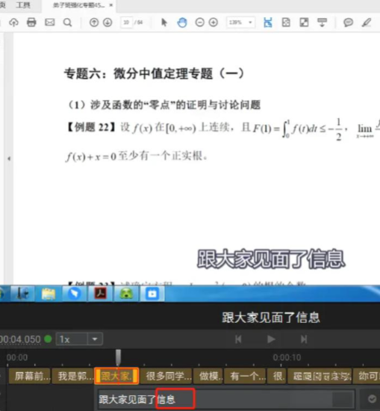Click the fit width scrolling icon
Viewport: 380px width, 411px height.
[x=268, y=22]
